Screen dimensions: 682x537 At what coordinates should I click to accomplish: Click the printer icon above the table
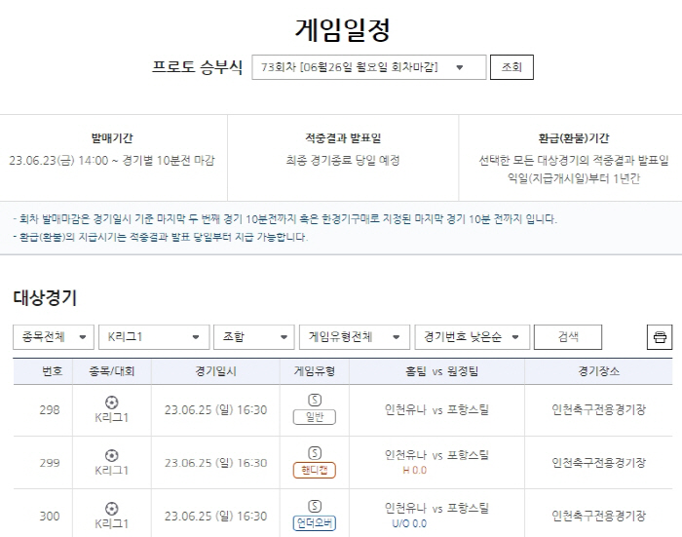point(660,337)
